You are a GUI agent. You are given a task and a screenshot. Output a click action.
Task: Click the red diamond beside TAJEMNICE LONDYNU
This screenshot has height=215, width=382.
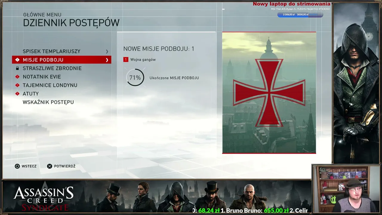(17, 85)
